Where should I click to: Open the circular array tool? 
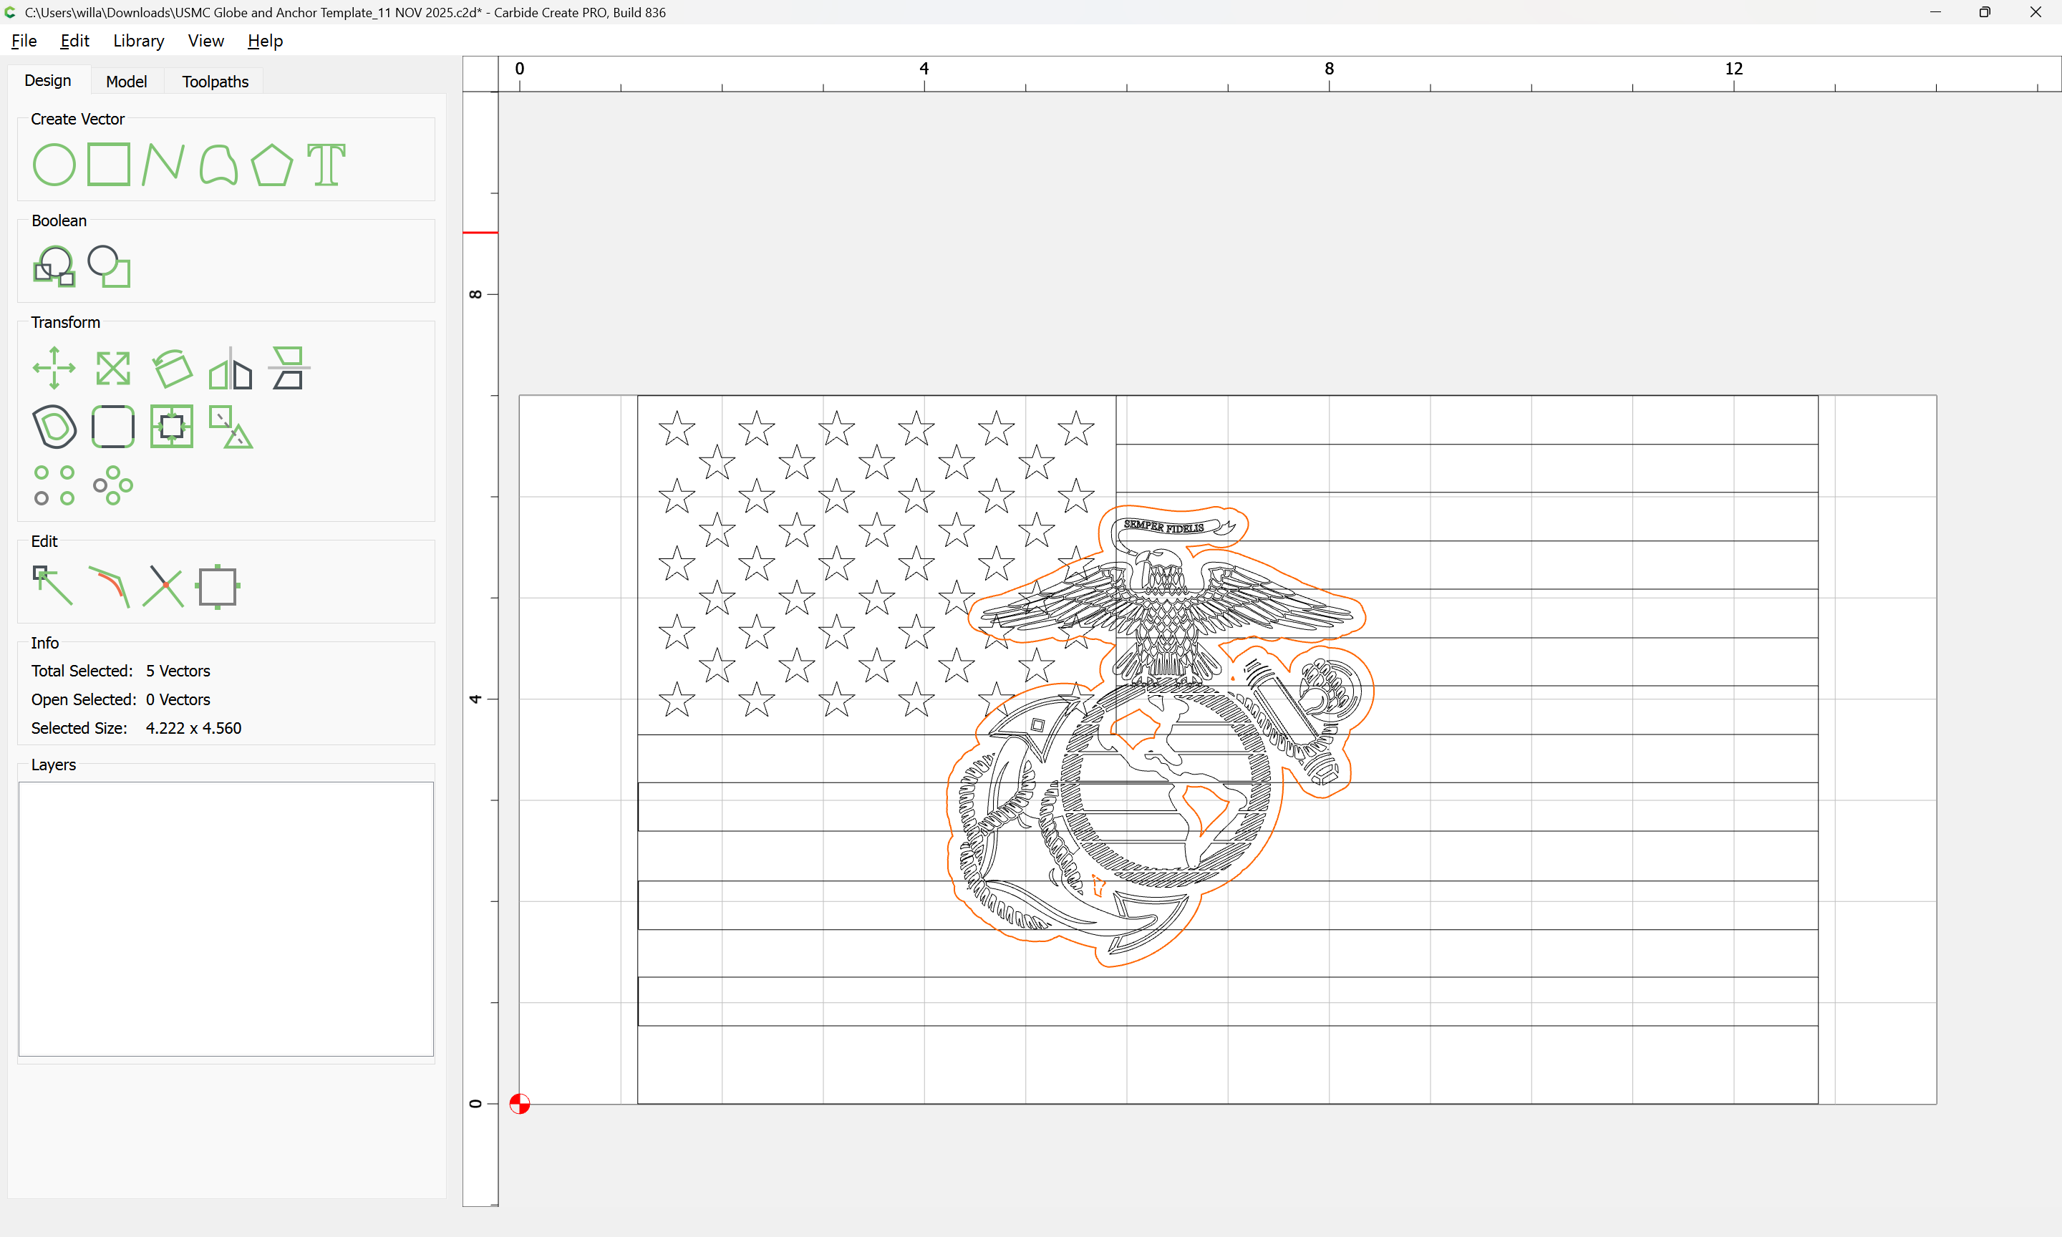[112, 485]
